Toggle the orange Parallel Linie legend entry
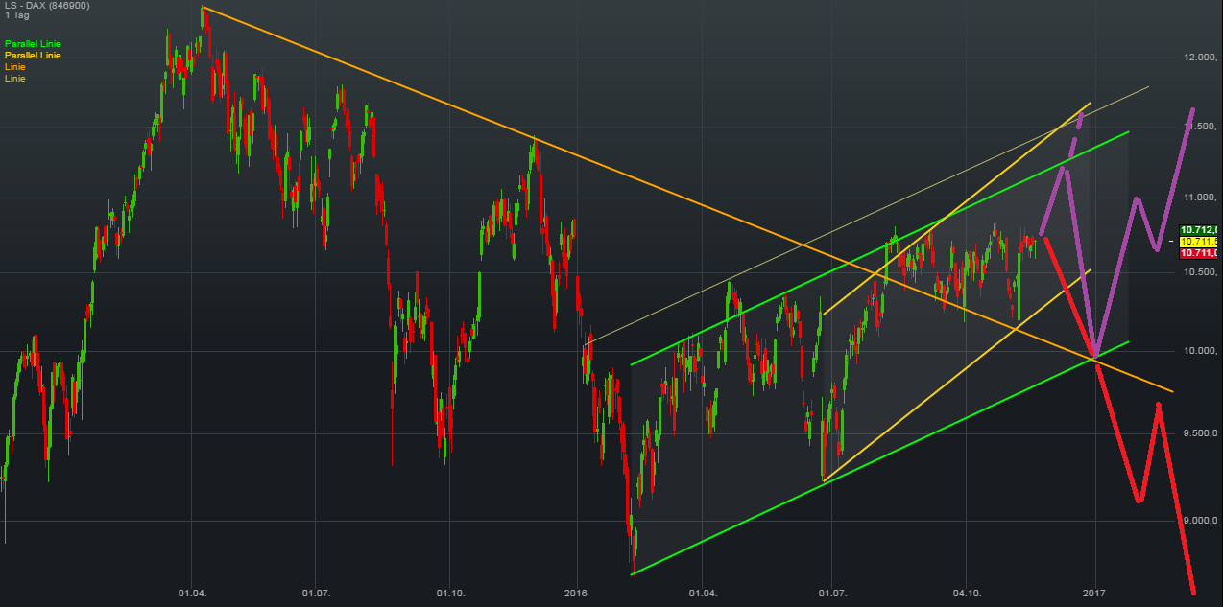 (34, 56)
